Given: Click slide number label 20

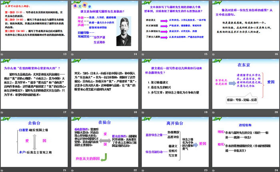Looking at the screenshot, I should (276, 112).
